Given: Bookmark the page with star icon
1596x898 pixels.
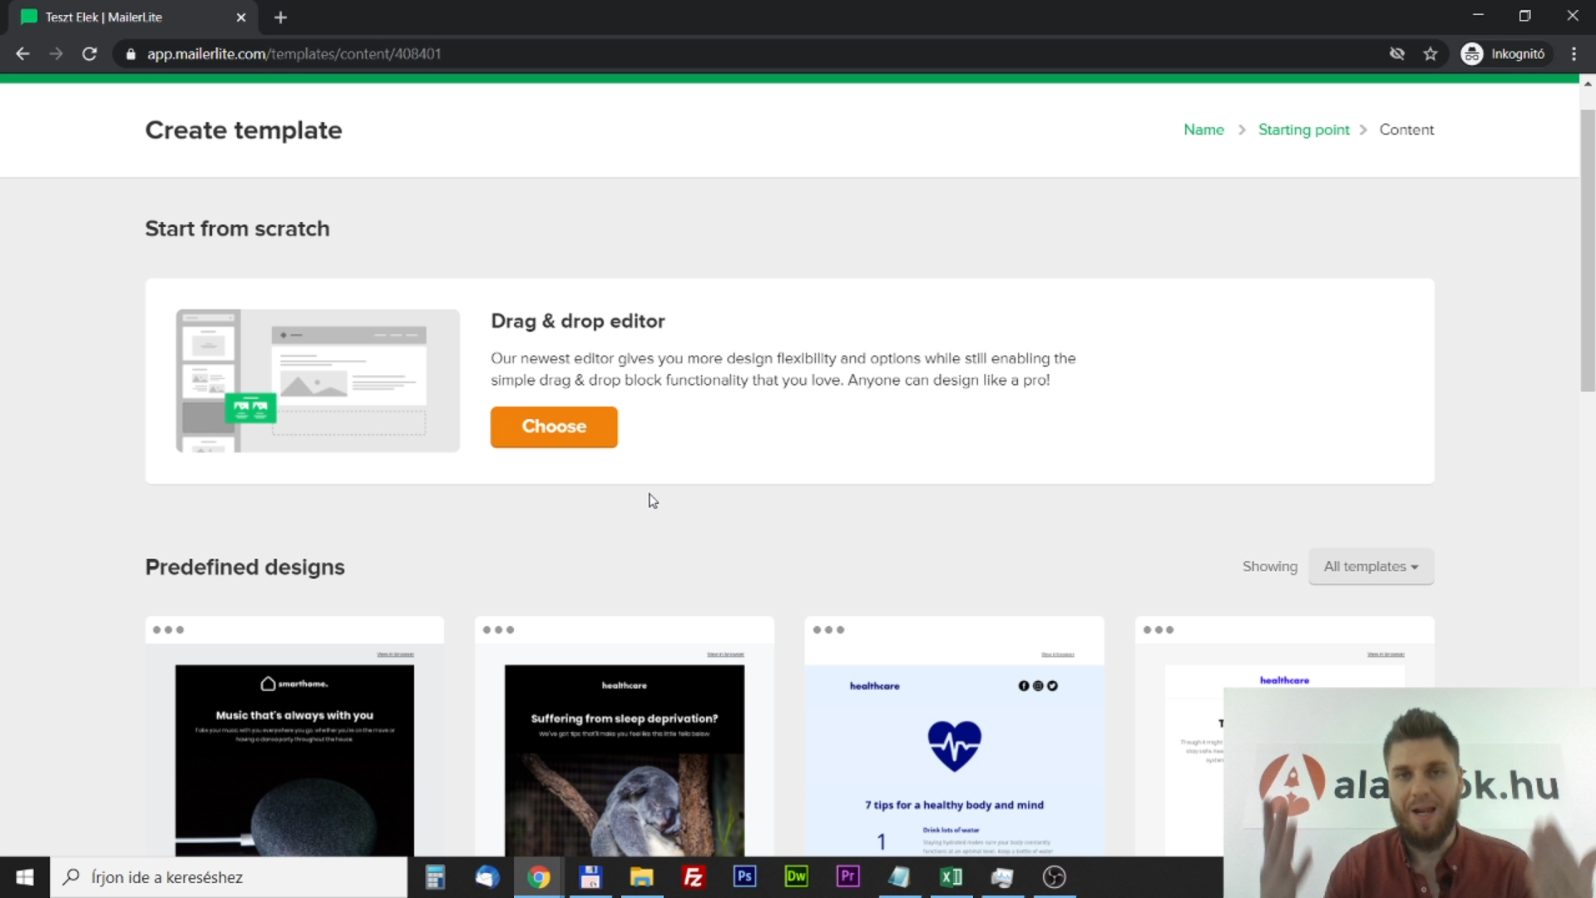Looking at the screenshot, I should [1430, 54].
